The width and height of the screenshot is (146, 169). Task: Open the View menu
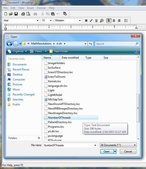(x=21, y=8)
